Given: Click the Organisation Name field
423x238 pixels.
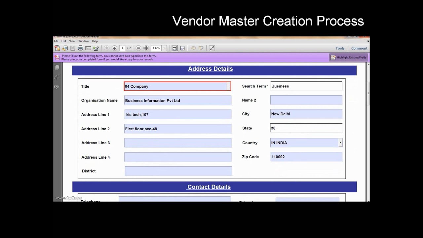Looking at the screenshot, I should 178,100.
